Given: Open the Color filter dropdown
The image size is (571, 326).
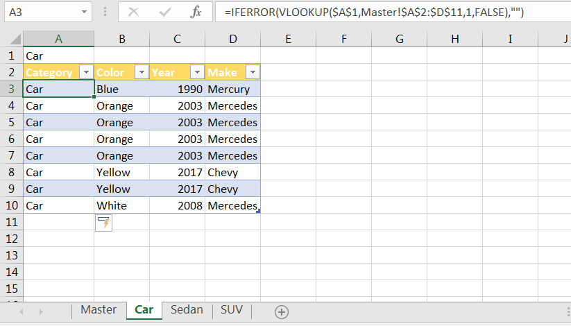Looking at the screenshot, I should (x=142, y=72).
